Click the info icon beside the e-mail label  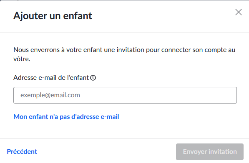pos(93,78)
